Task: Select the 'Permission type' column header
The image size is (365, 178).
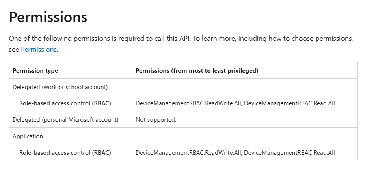Action: pyautogui.click(x=35, y=71)
